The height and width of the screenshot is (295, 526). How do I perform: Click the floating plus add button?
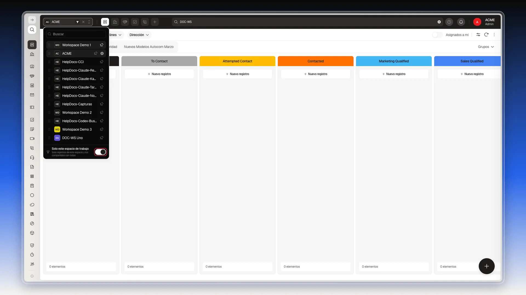487,266
